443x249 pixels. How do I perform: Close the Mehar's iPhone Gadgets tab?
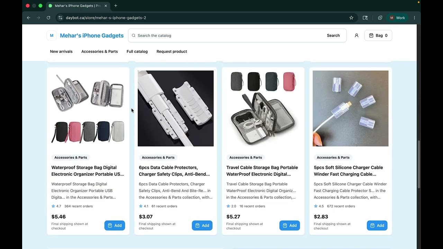pyautogui.click(x=106, y=6)
